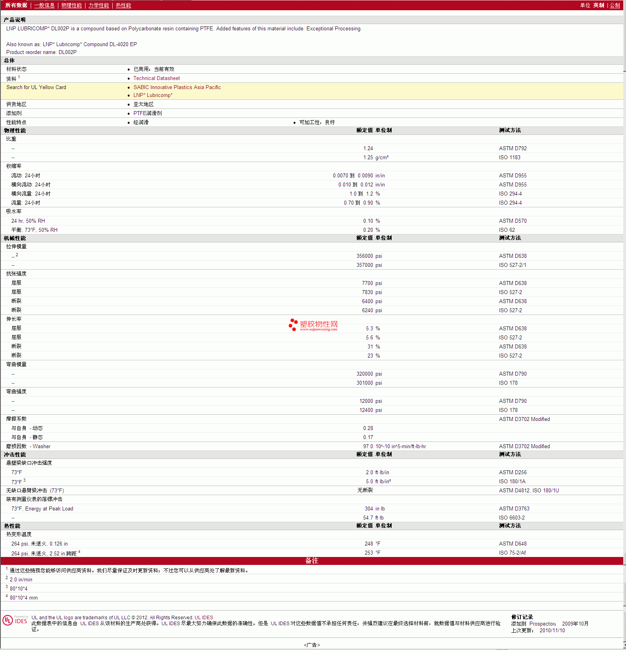The width and height of the screenshot is (626, 650).
Task: Click the 1.25 g/cm³ density value
Action: [x=375, y=158]
